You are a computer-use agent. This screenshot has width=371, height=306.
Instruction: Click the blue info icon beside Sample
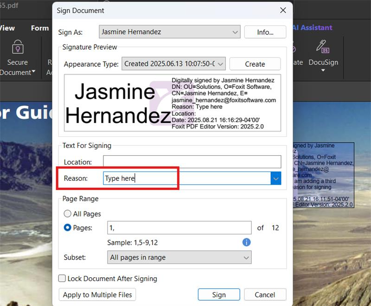(x=246, y=242)
